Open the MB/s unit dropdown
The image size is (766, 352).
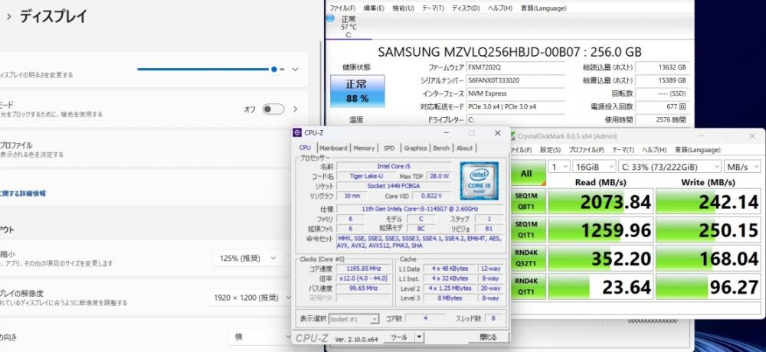(742, 167)
